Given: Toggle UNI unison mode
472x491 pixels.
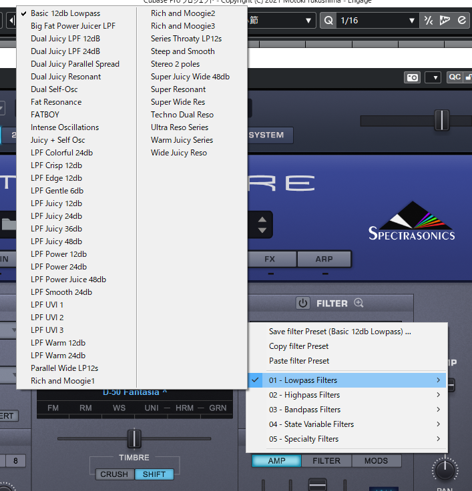Looking at the screenshot, I should tap(152, 408).
